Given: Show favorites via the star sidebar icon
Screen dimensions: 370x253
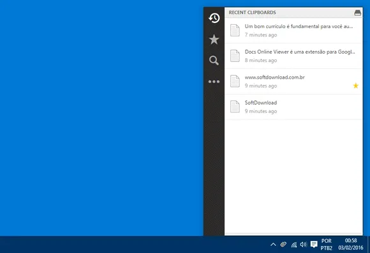Looking at the screenshot, I should pos(214,39).
